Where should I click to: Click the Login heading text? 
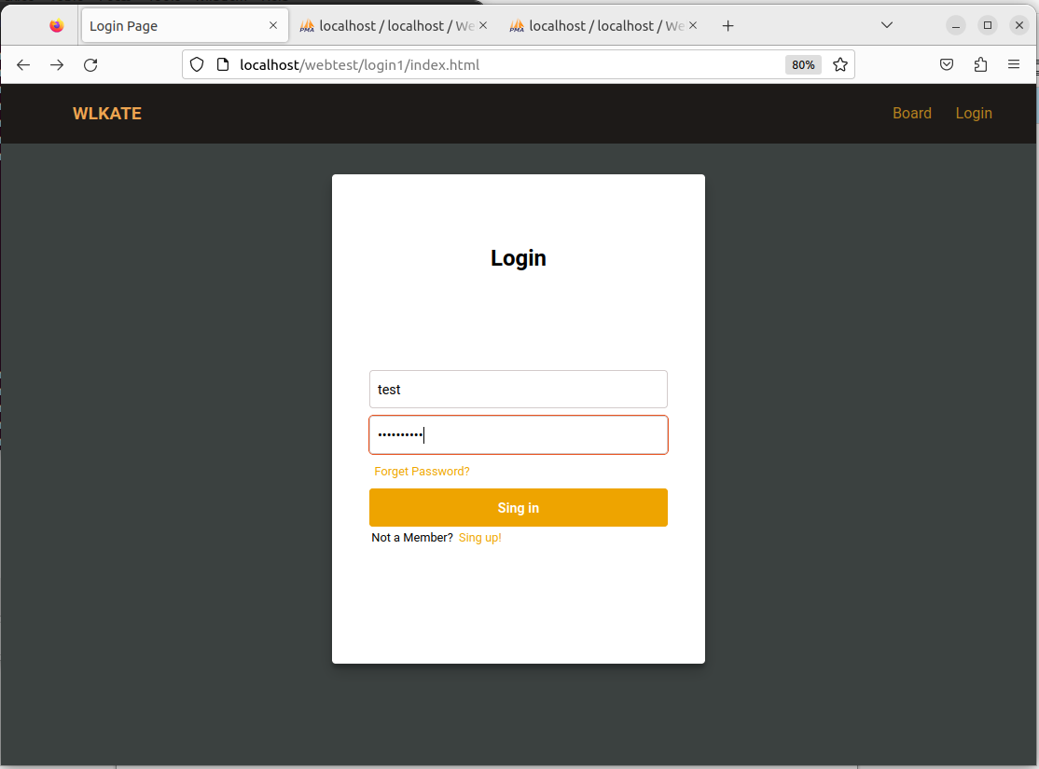click(519, 258)
